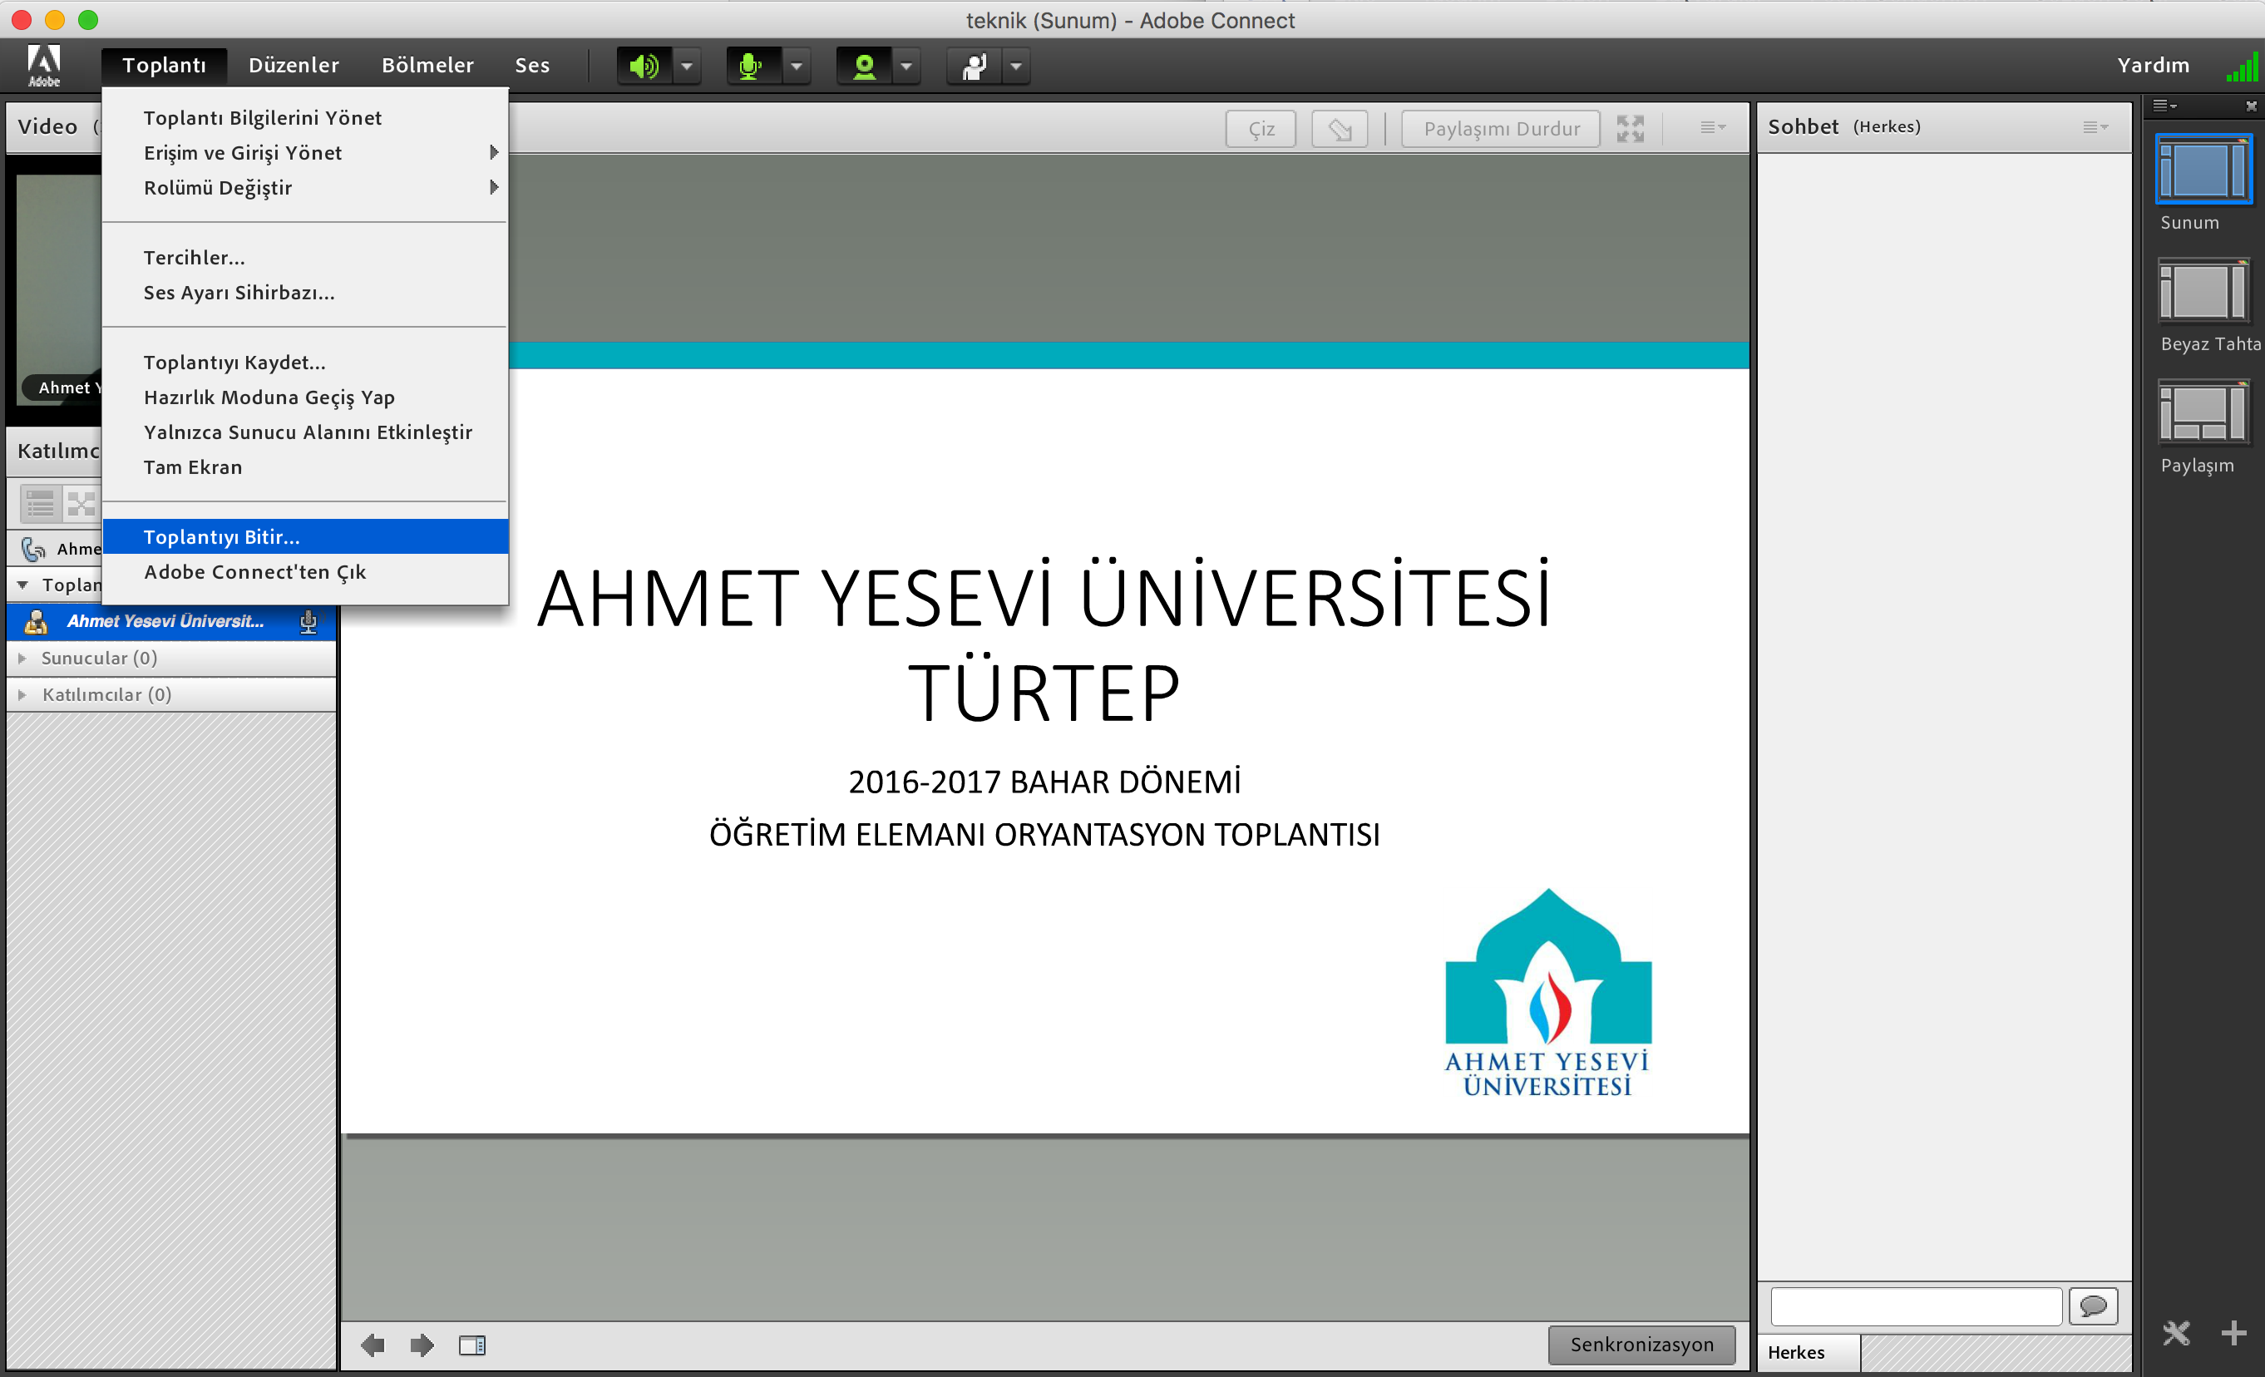Click the delete layout X icon
The image size is (2265, 1377).
click(x=2177, y=1333)
